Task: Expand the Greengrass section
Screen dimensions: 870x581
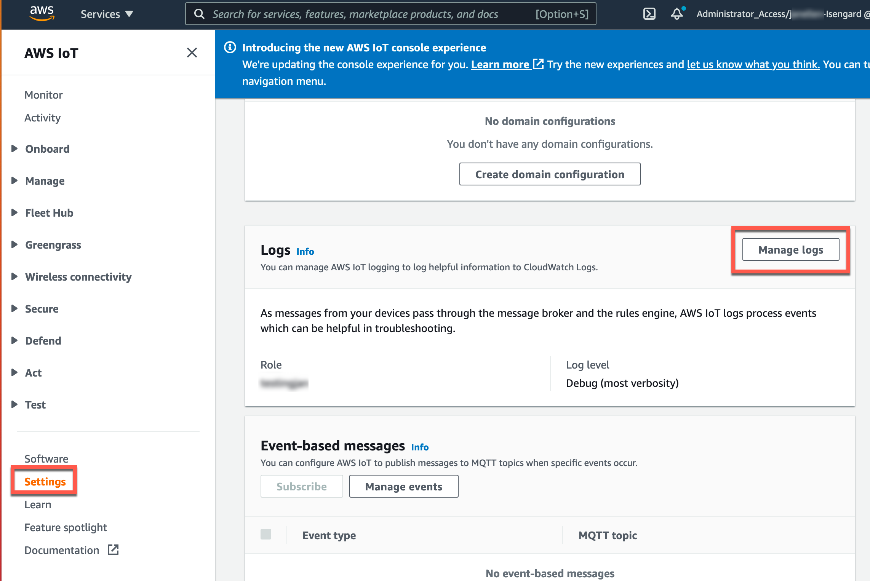Action: click(14, 244)
